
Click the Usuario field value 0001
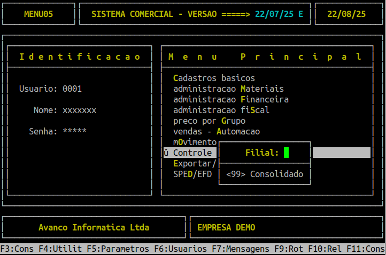click(72, 89)
